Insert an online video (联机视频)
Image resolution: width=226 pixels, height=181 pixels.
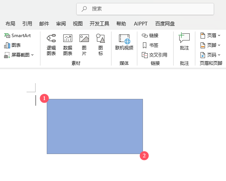(x=124, y=42)
